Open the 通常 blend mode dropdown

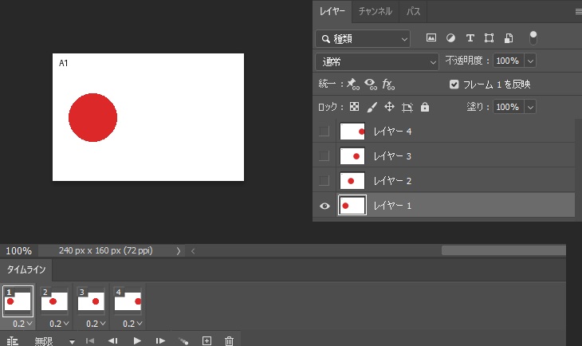click(x=377, y=61)
